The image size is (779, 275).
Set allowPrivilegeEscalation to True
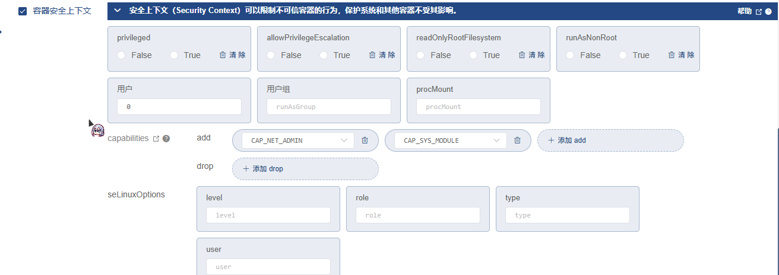(x=324, y=55)
